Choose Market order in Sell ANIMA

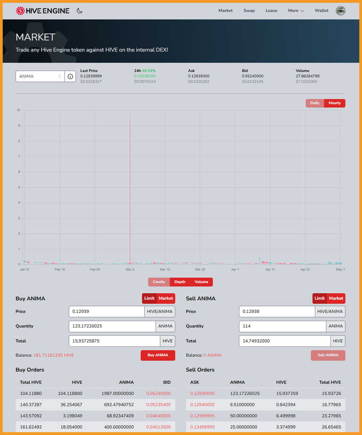pos(336,298)
